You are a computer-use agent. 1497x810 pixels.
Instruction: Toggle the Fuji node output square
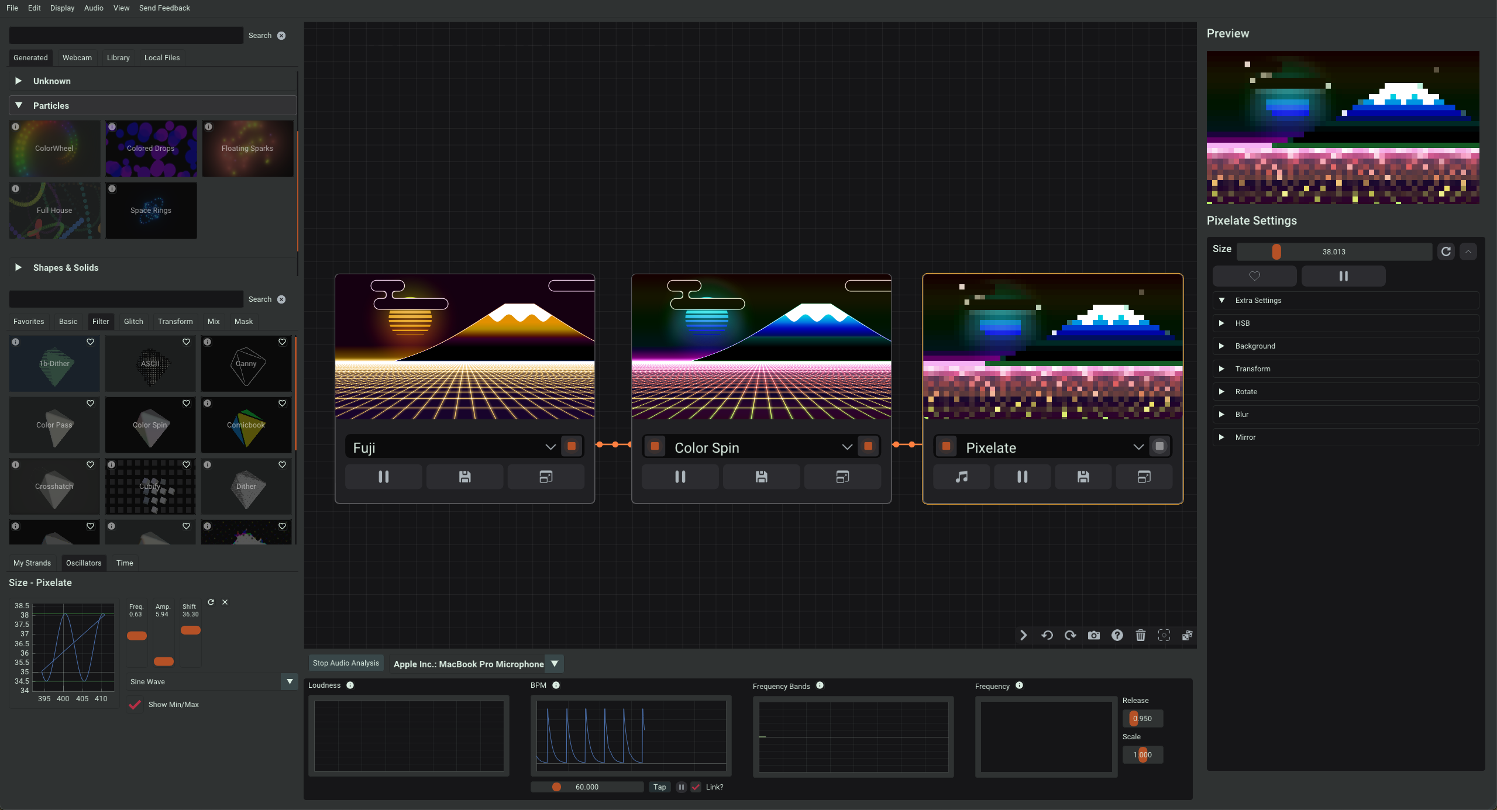pos(572,446)
